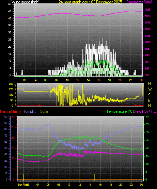Click hour 14 on the windspeed chart time axis
Viewport: 157px width, 189px height.
(88, 80)
